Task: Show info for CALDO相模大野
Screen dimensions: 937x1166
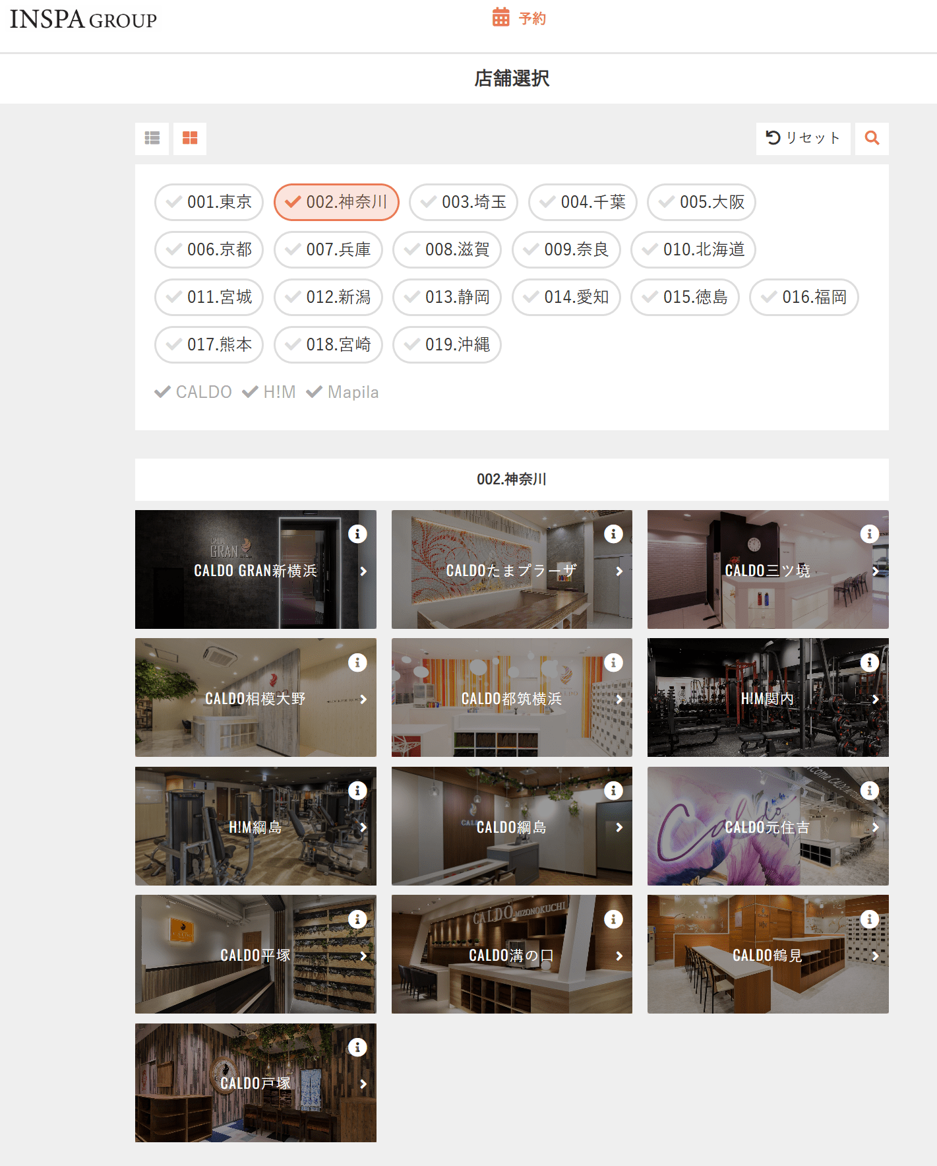Action: (357, 662)
